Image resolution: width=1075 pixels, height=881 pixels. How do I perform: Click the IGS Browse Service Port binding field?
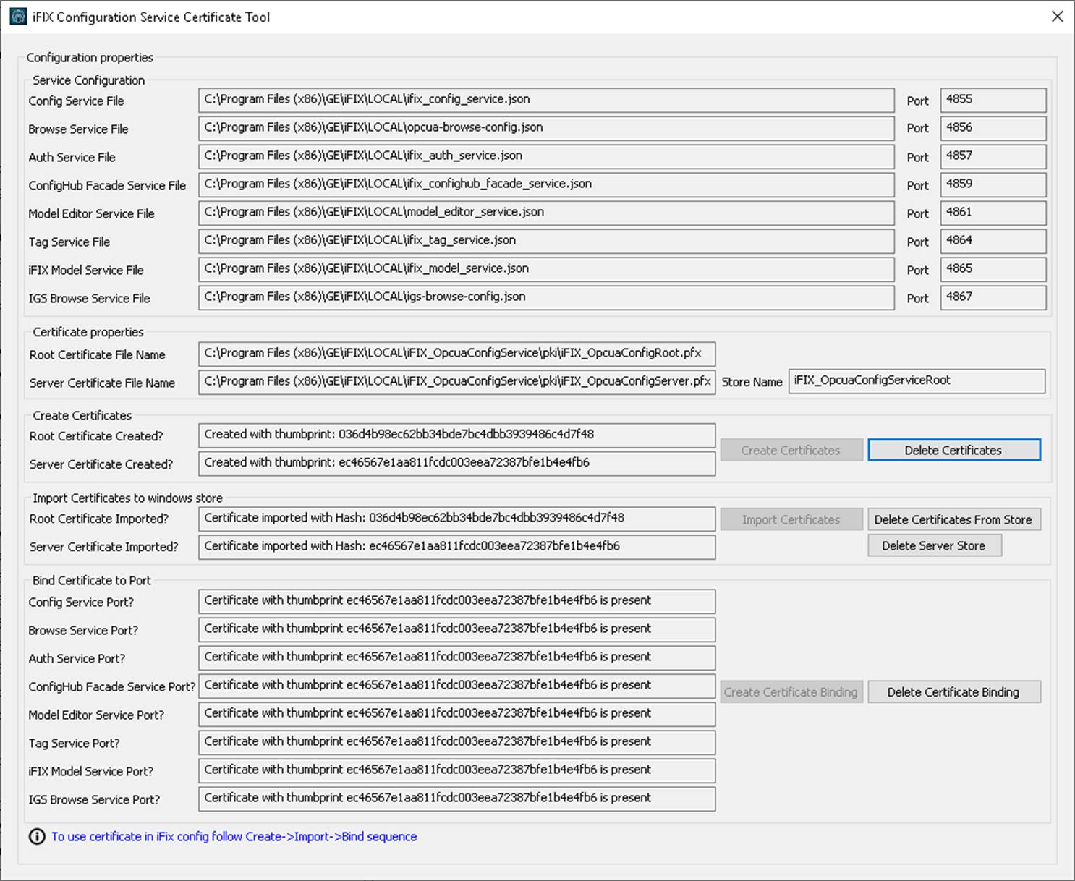457,799
